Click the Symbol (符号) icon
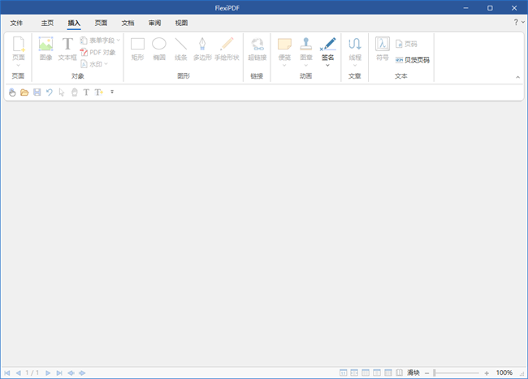 coord(382,49)
